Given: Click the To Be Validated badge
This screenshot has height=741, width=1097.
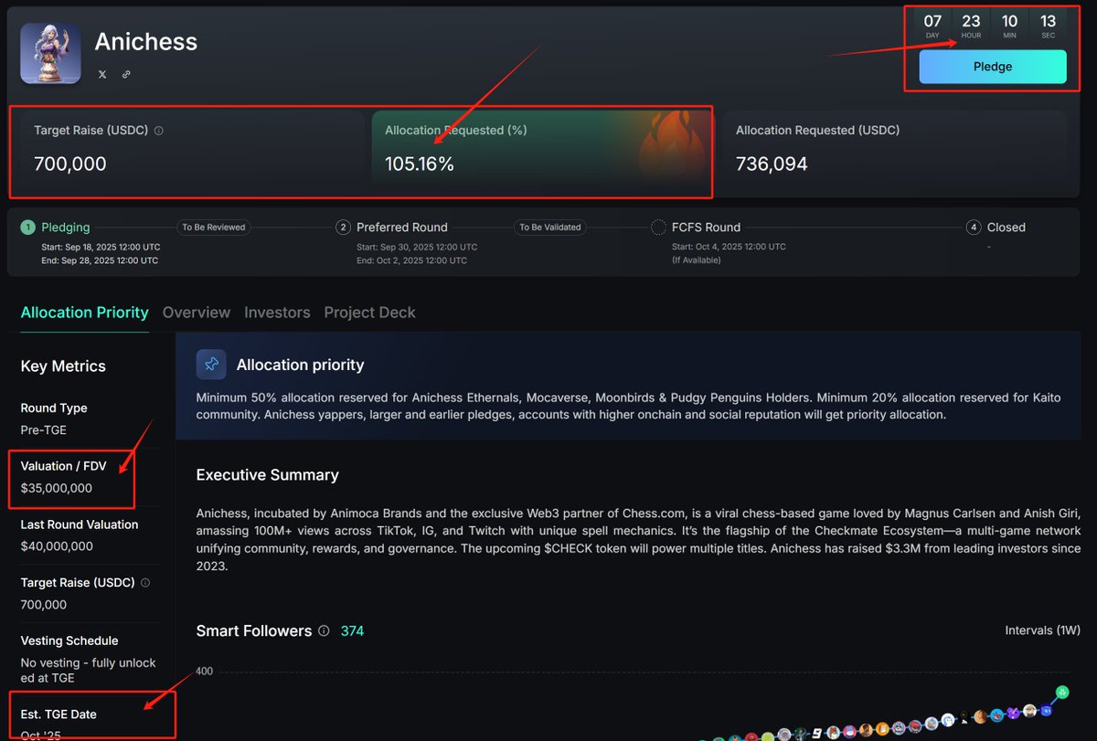Looking at the screenshot, I should click(x=550, y=228).
